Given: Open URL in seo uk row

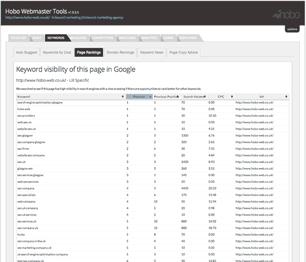Looking at the screenshot, I should [255, 162].
